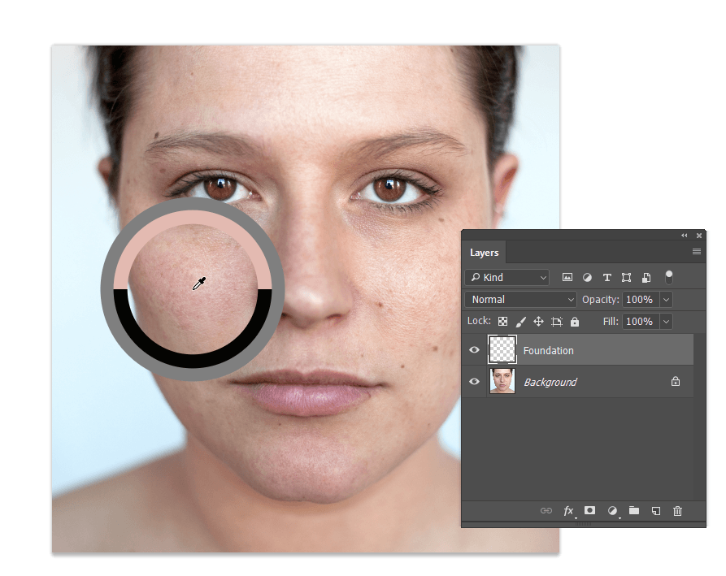This screenshot has height=576, width=726.
Task: Select the Layers tab
Action: tap(485, 253)
